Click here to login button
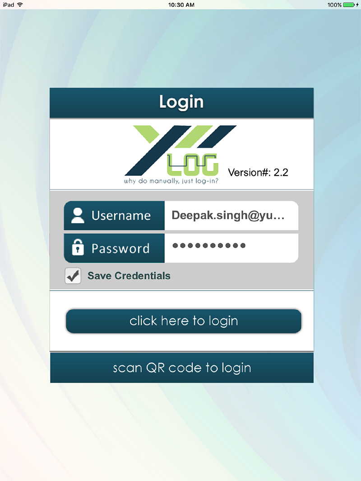361x481 pixels. click(x=184, y=321)
